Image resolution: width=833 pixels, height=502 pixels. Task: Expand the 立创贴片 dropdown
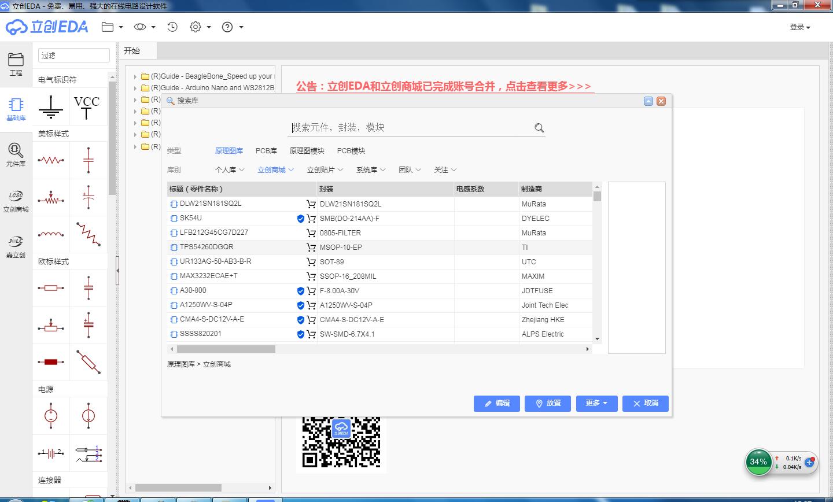(x=325, y=170)
